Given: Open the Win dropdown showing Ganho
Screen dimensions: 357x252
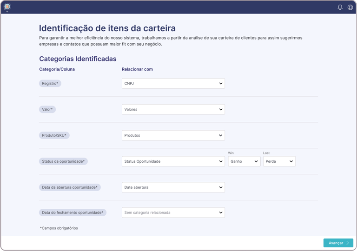Looking at the screenshot, I should [244, 161].
